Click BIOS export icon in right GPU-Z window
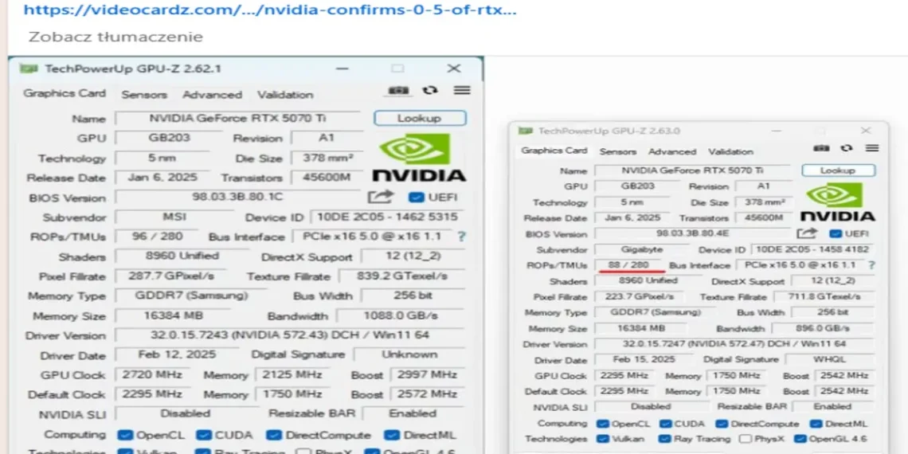Screen dimensions: 908x454 [807, 233]
